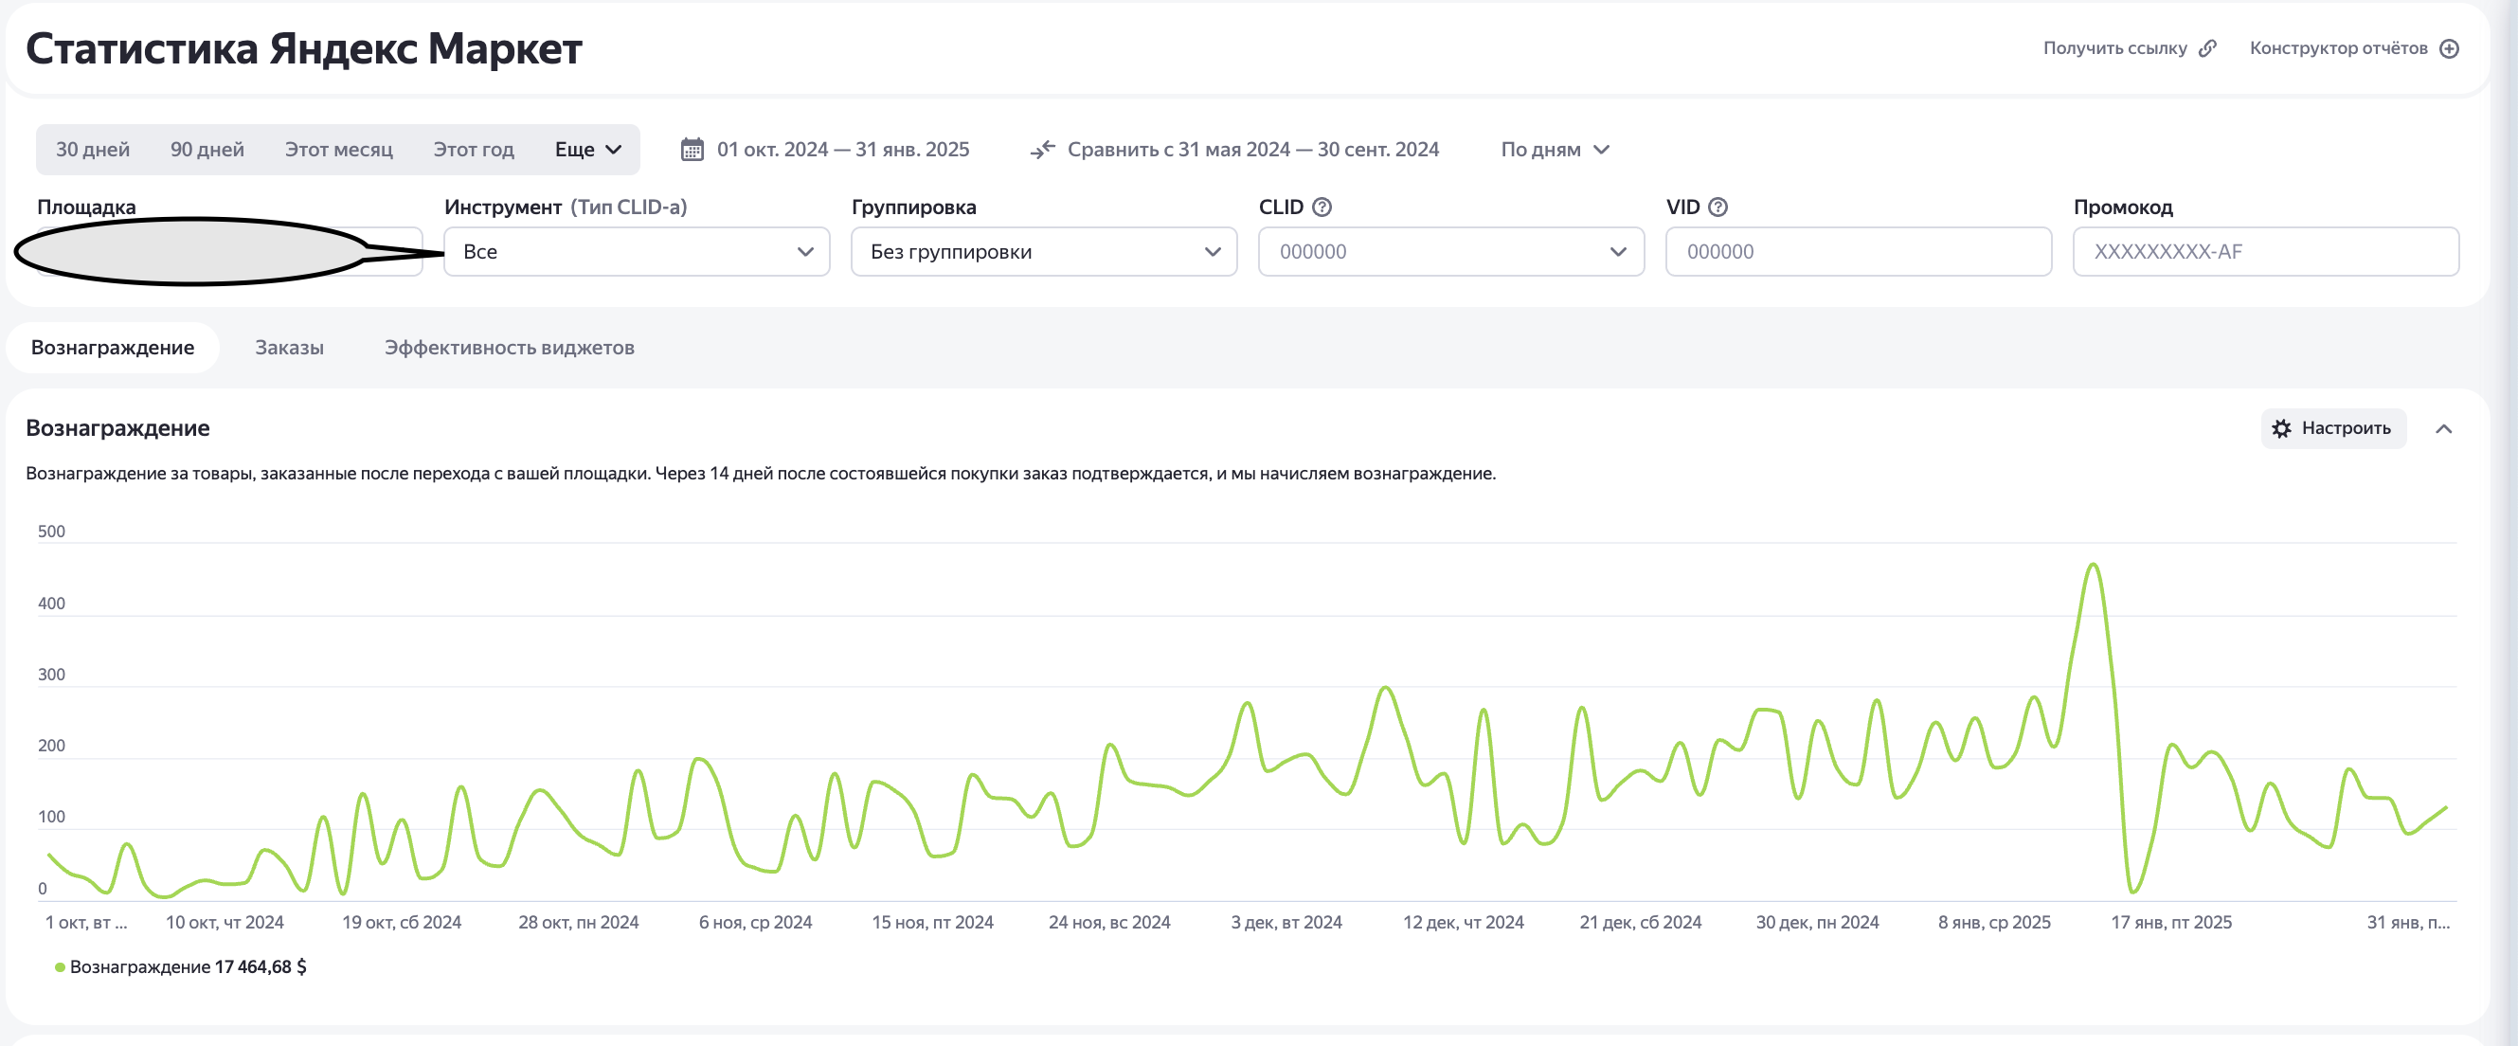This screenshot has width=2518, height=1046.
Task: Select the 30 дней period
Action: click(x=93, y=150)
